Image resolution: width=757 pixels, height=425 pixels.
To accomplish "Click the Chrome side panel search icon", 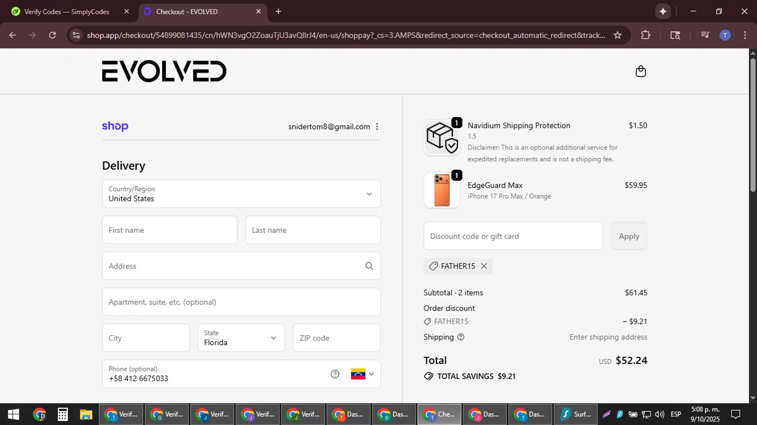I will 675,35.
